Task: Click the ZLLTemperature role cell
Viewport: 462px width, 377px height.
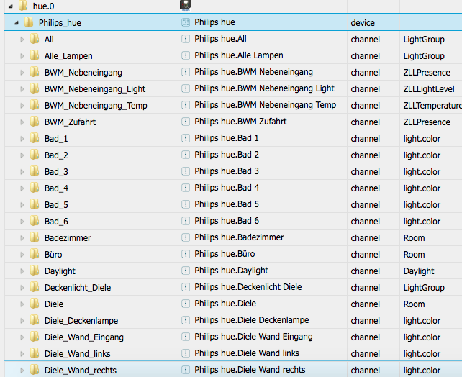Action: pyautogui.click(x=432, y=106)
